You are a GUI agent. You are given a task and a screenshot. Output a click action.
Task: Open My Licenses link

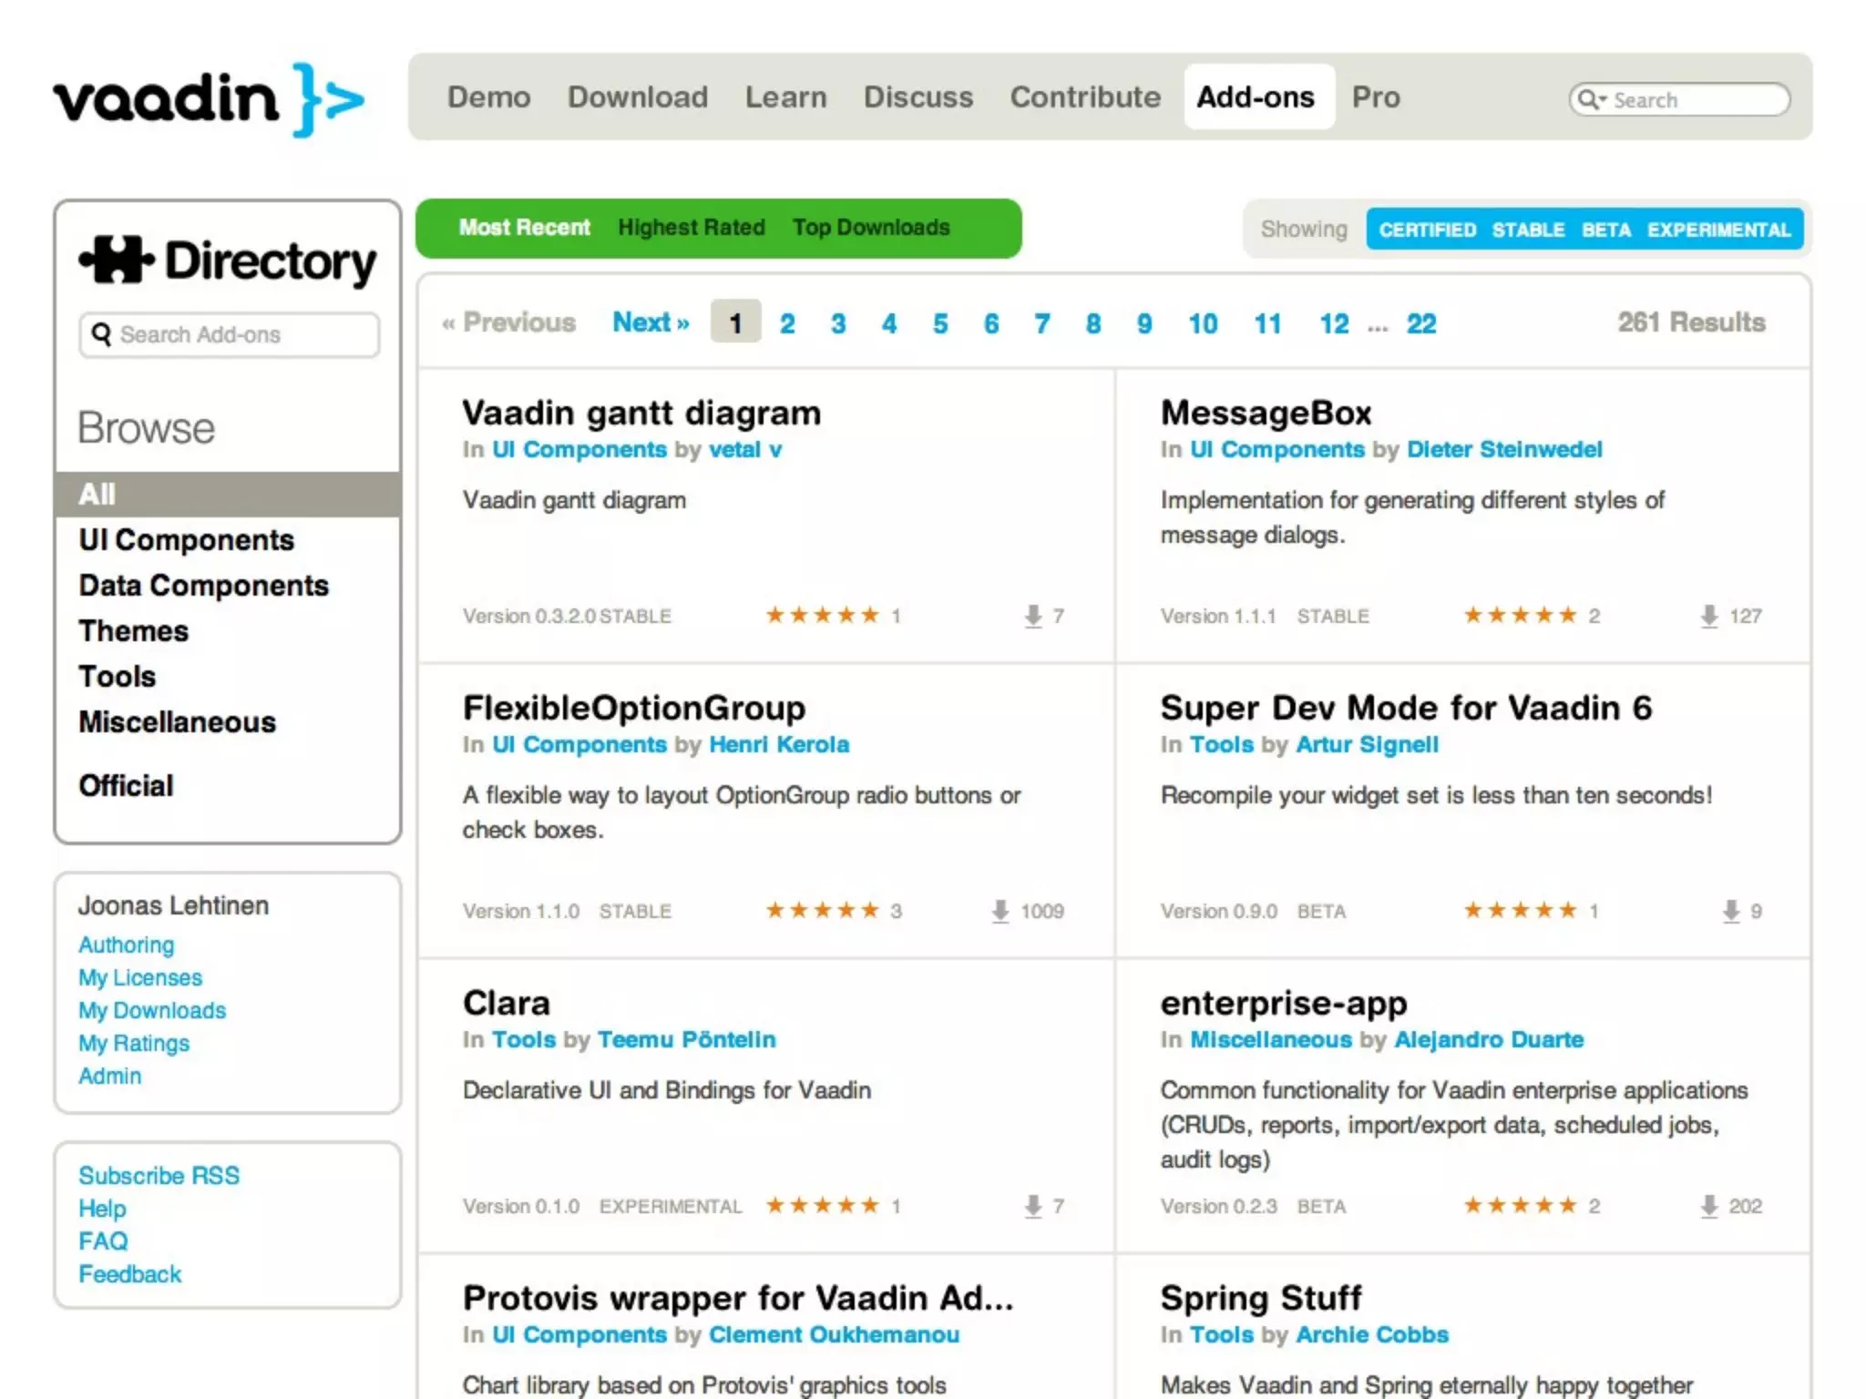coord(140,977)
